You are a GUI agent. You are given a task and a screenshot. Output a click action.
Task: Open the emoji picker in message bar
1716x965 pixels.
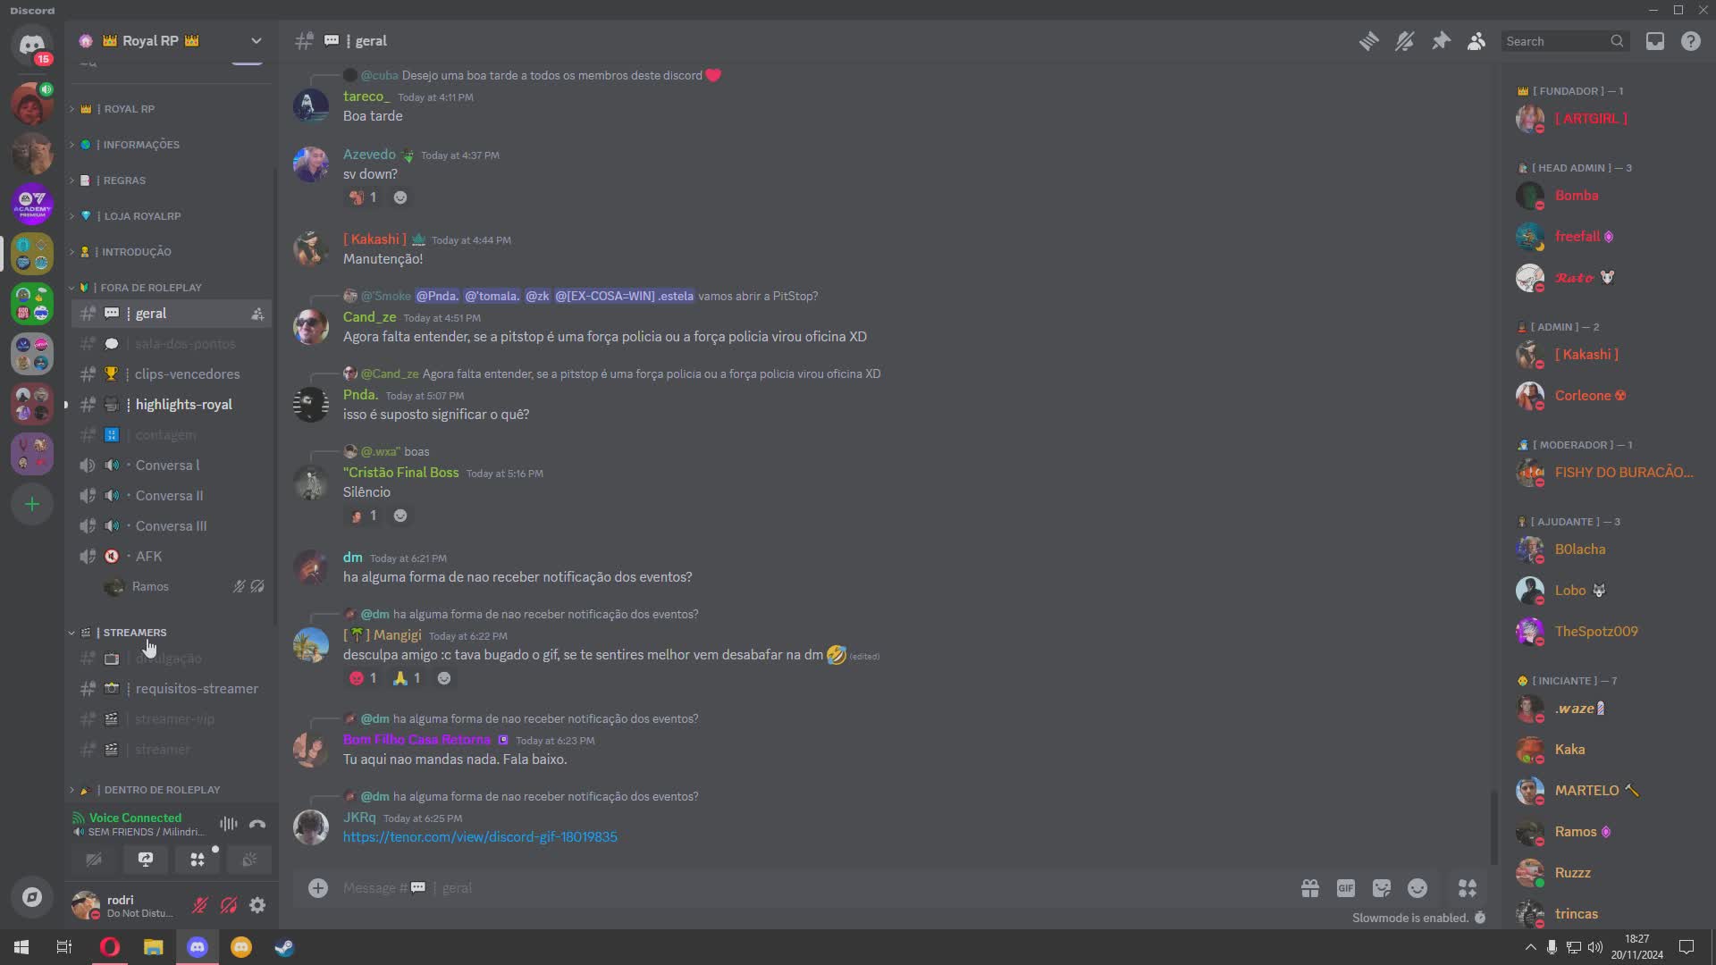click(x=1417, y=888)
